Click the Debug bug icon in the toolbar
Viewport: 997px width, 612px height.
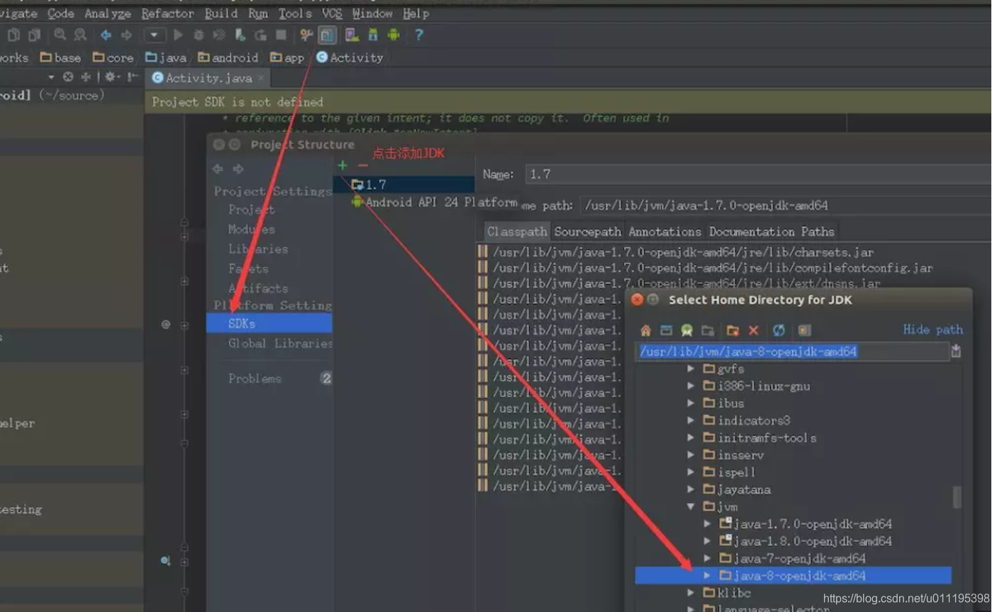199,35
